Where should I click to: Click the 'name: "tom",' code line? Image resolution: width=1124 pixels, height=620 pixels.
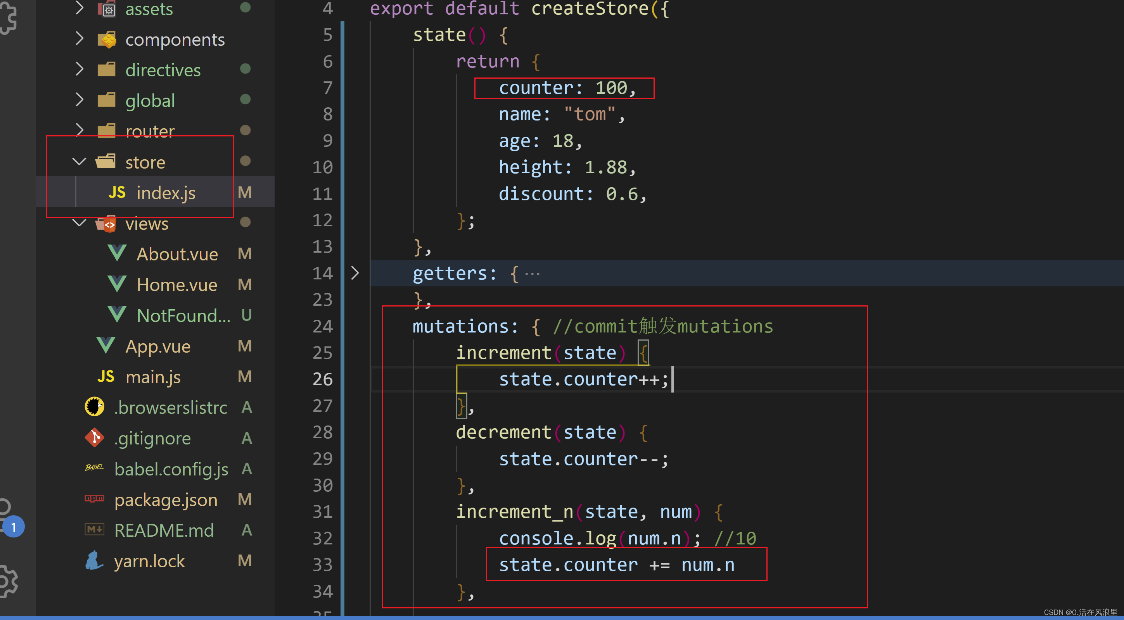pyautogui.click(x=562, y=114)
